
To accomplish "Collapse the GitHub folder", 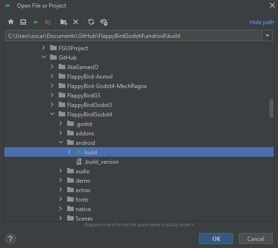I will (x=43, y=57).
